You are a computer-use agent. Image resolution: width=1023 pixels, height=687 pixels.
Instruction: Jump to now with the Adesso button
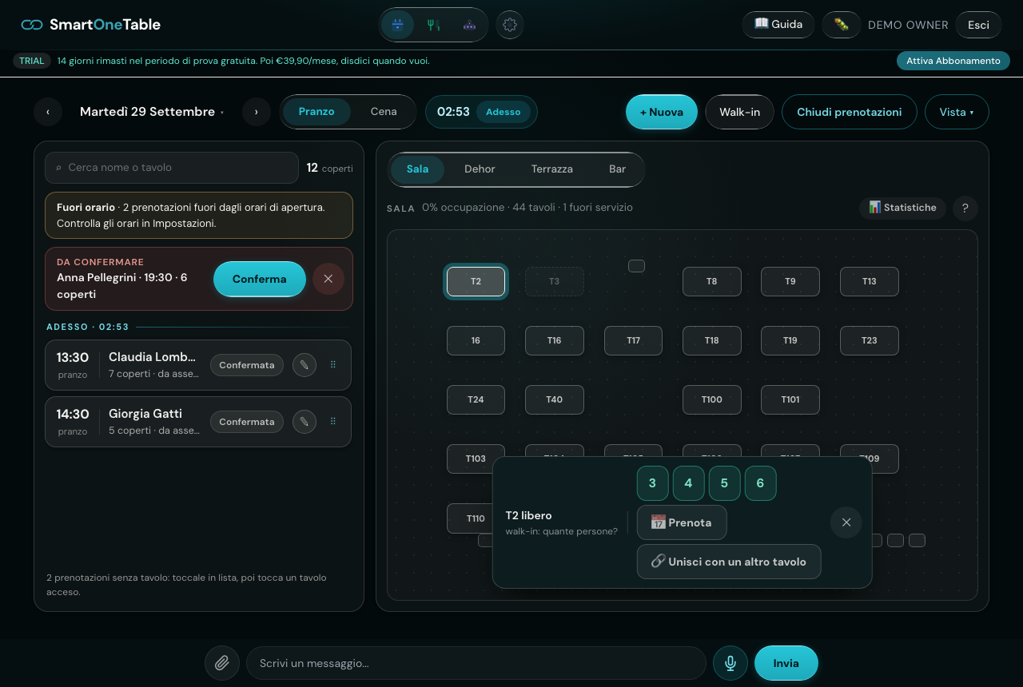point(504,112)
